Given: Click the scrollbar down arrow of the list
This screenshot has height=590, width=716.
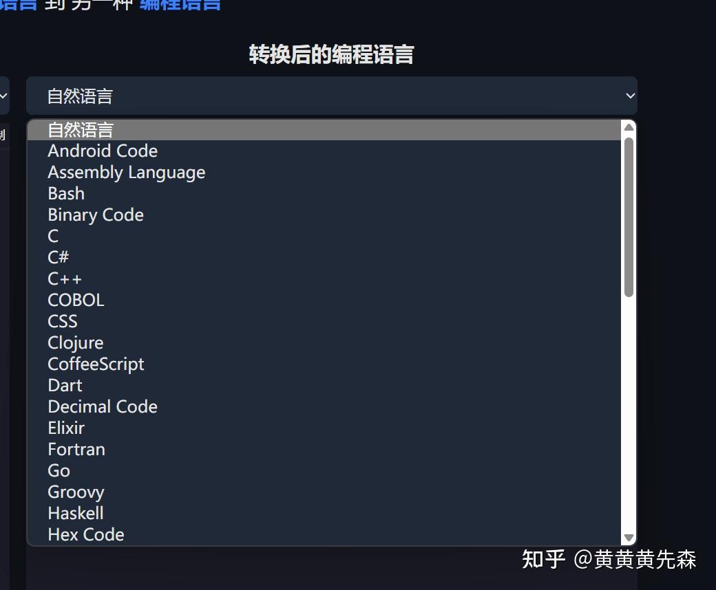Looking at the screenshot, I should [x=629, y=536].
